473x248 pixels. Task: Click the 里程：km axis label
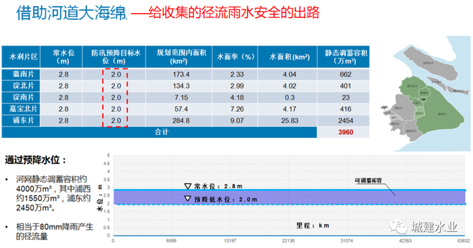point(312,225)
